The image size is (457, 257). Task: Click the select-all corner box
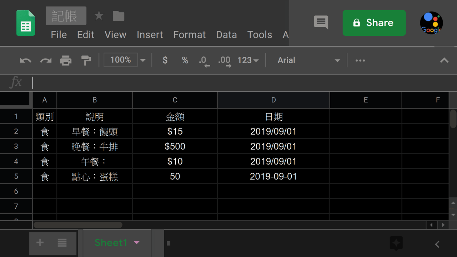pyautogui.click(x=16, y=100)
